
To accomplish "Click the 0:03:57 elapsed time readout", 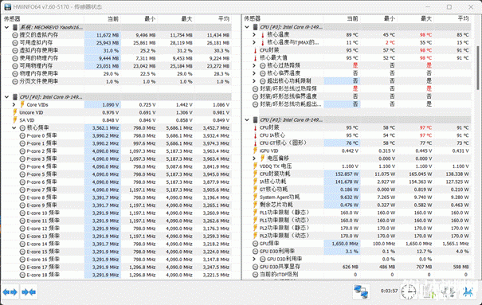I will 389,291.
